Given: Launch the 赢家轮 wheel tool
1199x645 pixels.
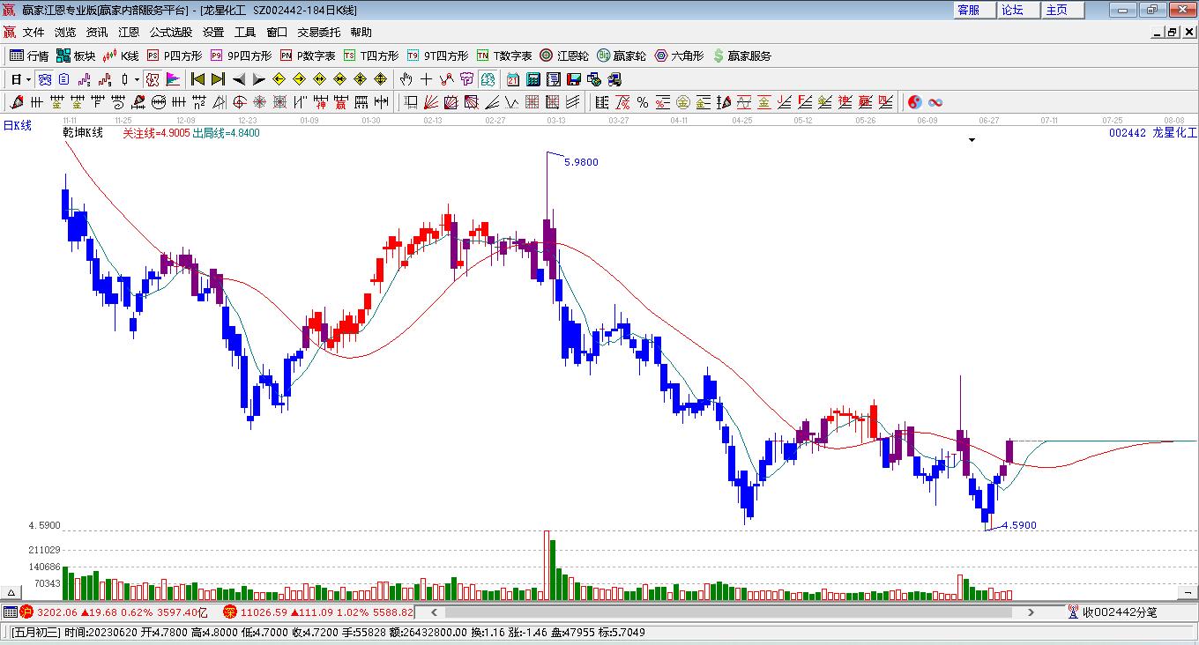Looking at the screenshot, I should [622, 56].
